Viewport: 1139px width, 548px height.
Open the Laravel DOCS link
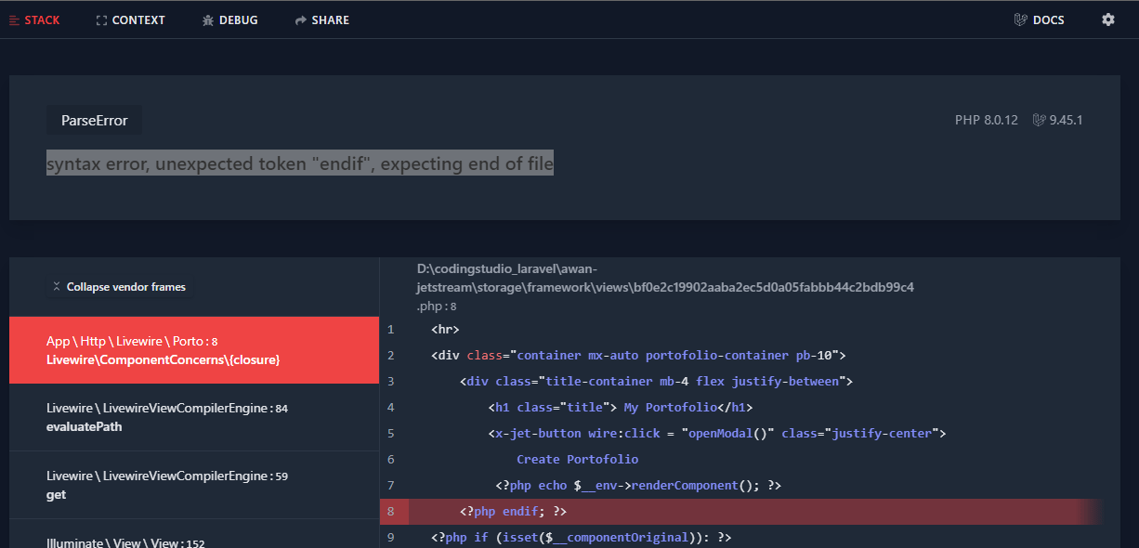point(1047,19)
